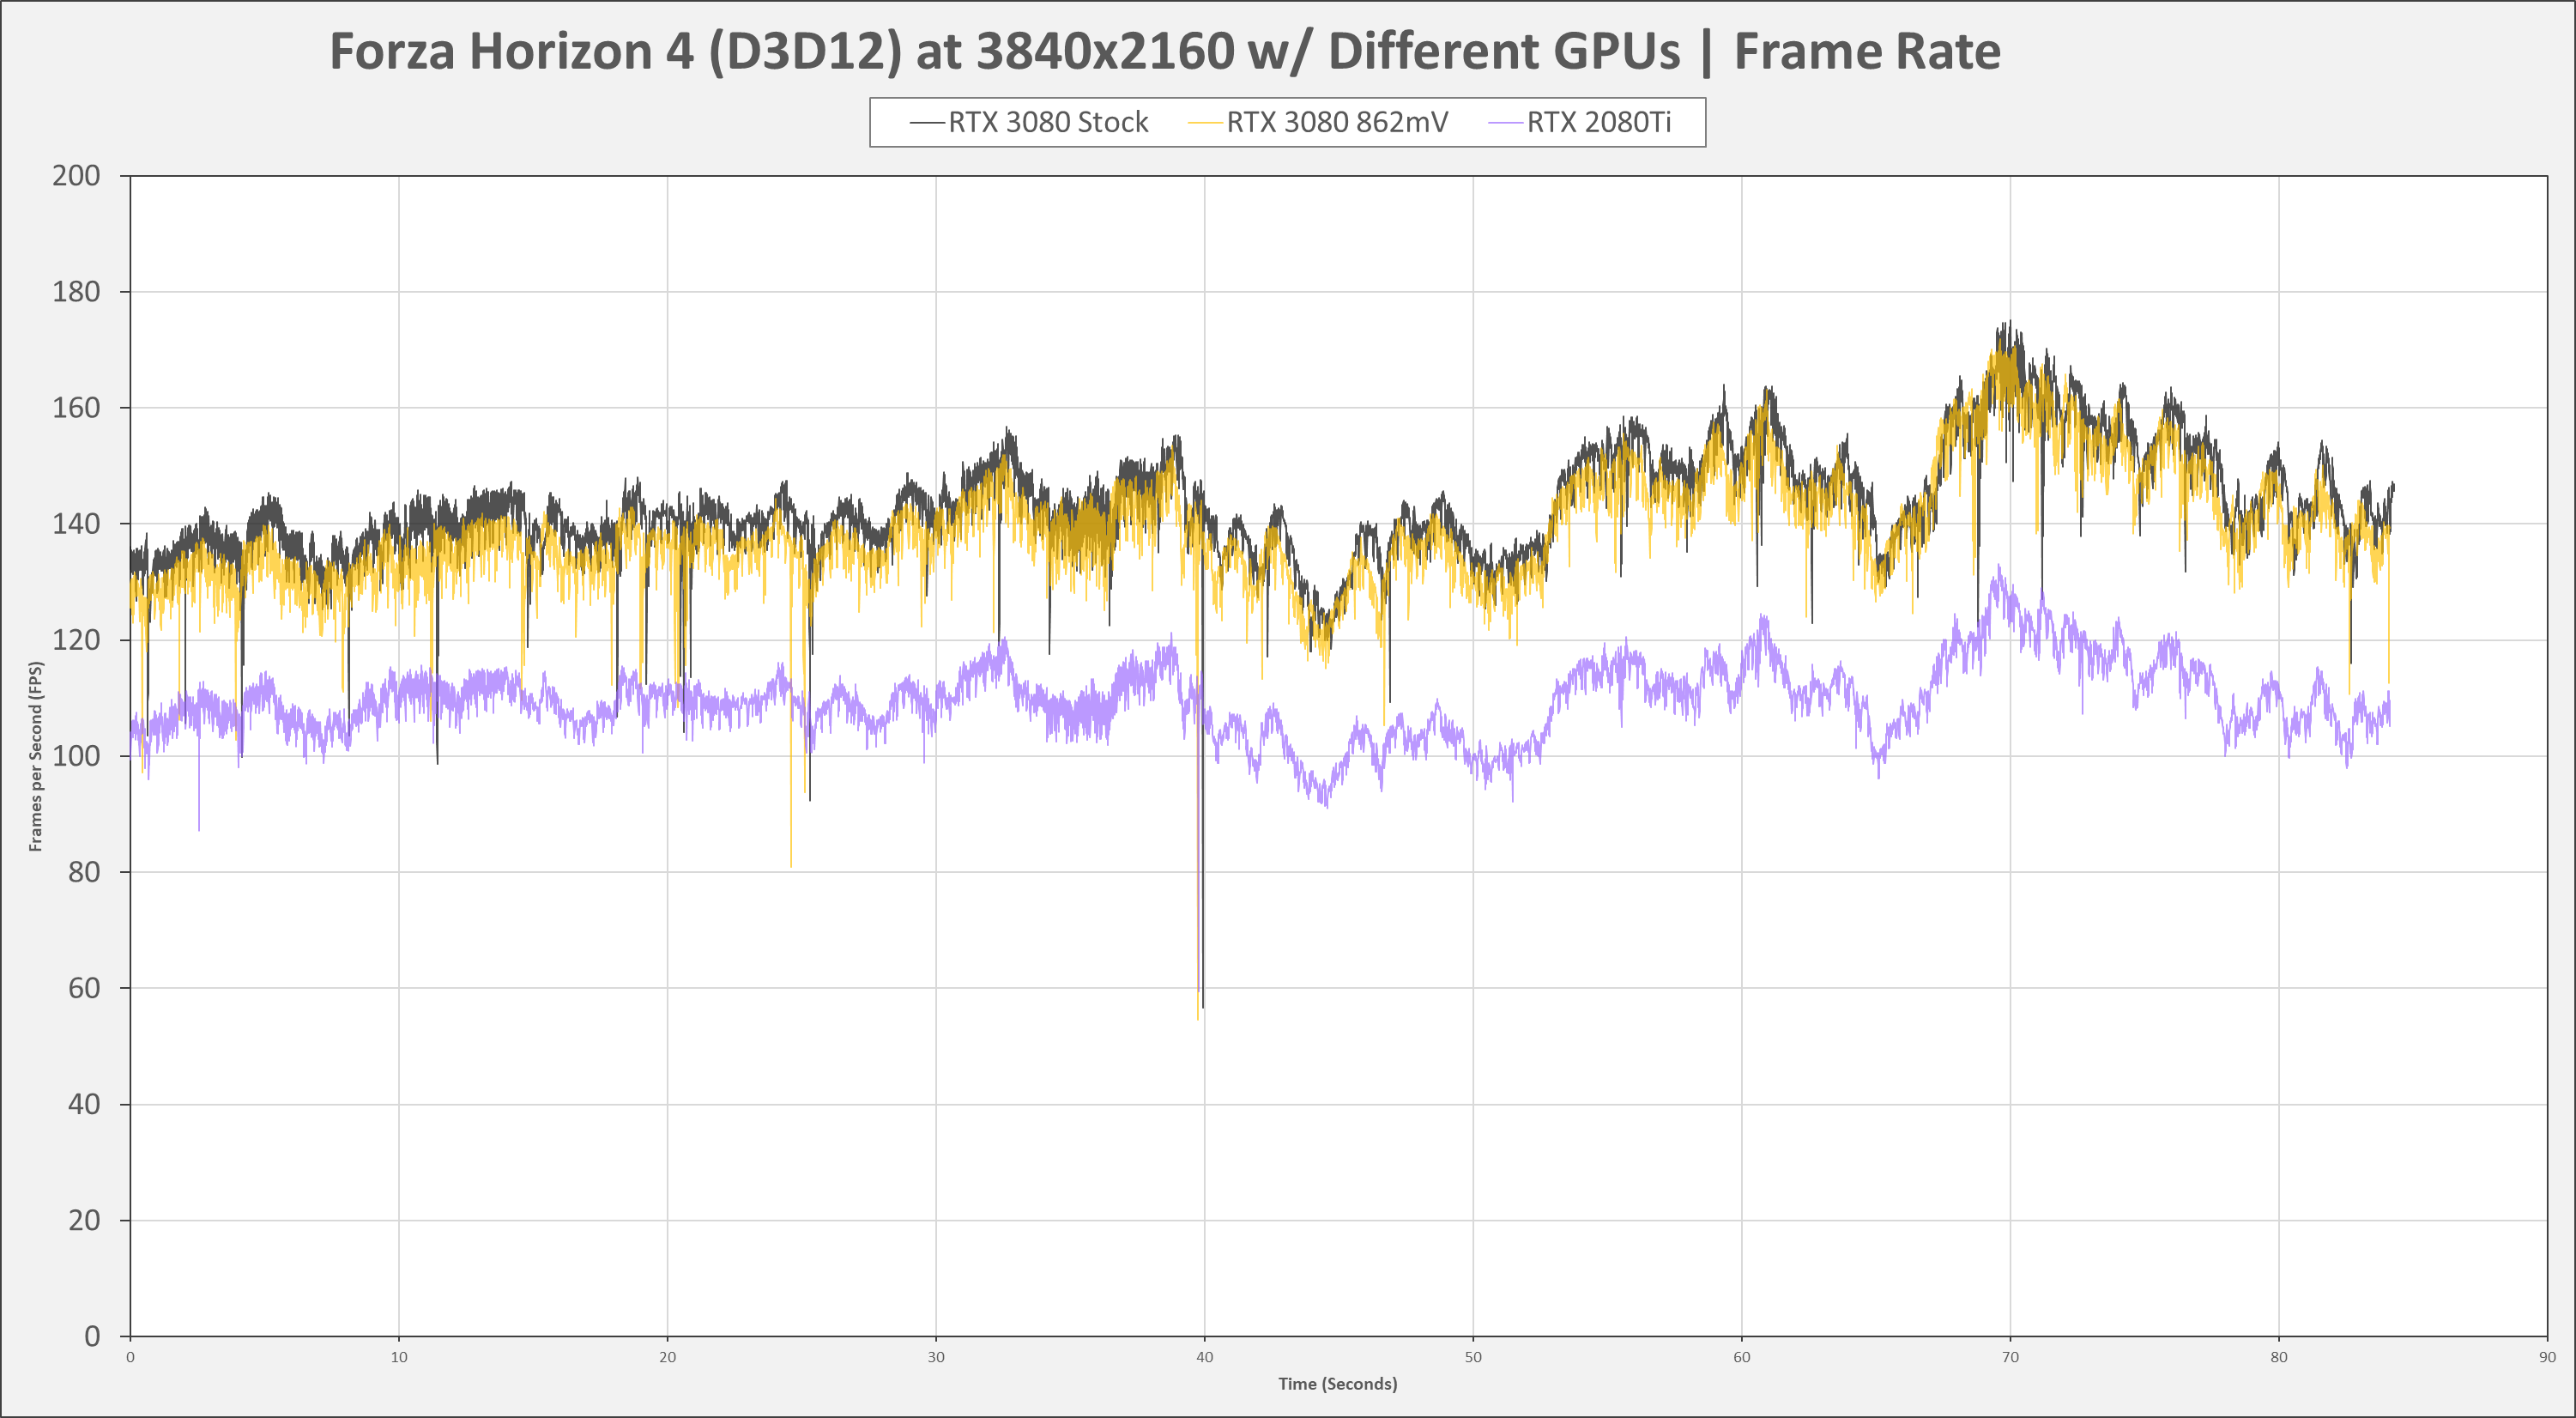2576x1418 pixels.
Task: Click the 0 label on vertical axis
Action: tap(92, 1336)
